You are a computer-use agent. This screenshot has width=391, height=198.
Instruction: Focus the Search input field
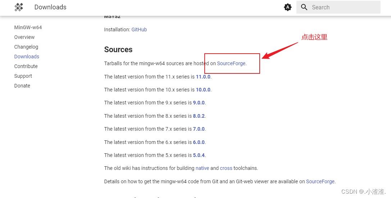tap(338, 7)
